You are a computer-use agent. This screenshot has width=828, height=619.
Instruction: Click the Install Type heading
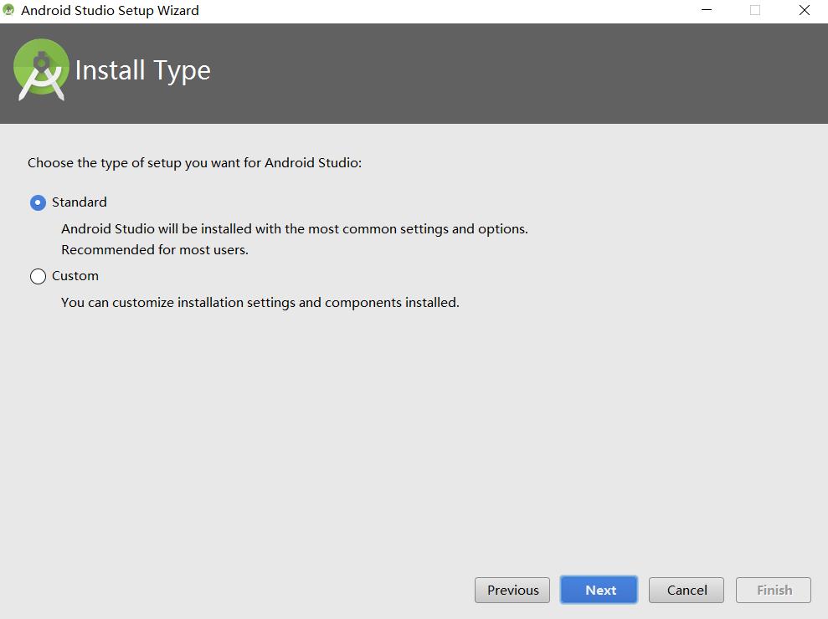(x=143, y=70)
